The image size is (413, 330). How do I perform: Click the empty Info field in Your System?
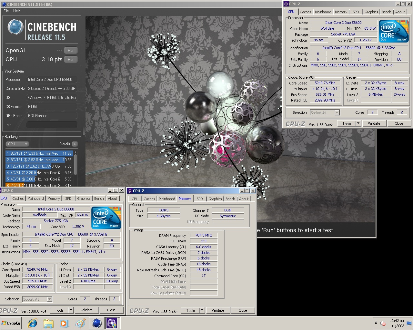pyautogui.click(x=52, y=125)
